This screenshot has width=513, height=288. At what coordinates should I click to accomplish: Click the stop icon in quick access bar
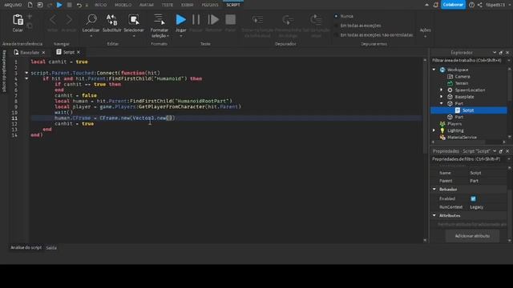coord(70,5)
